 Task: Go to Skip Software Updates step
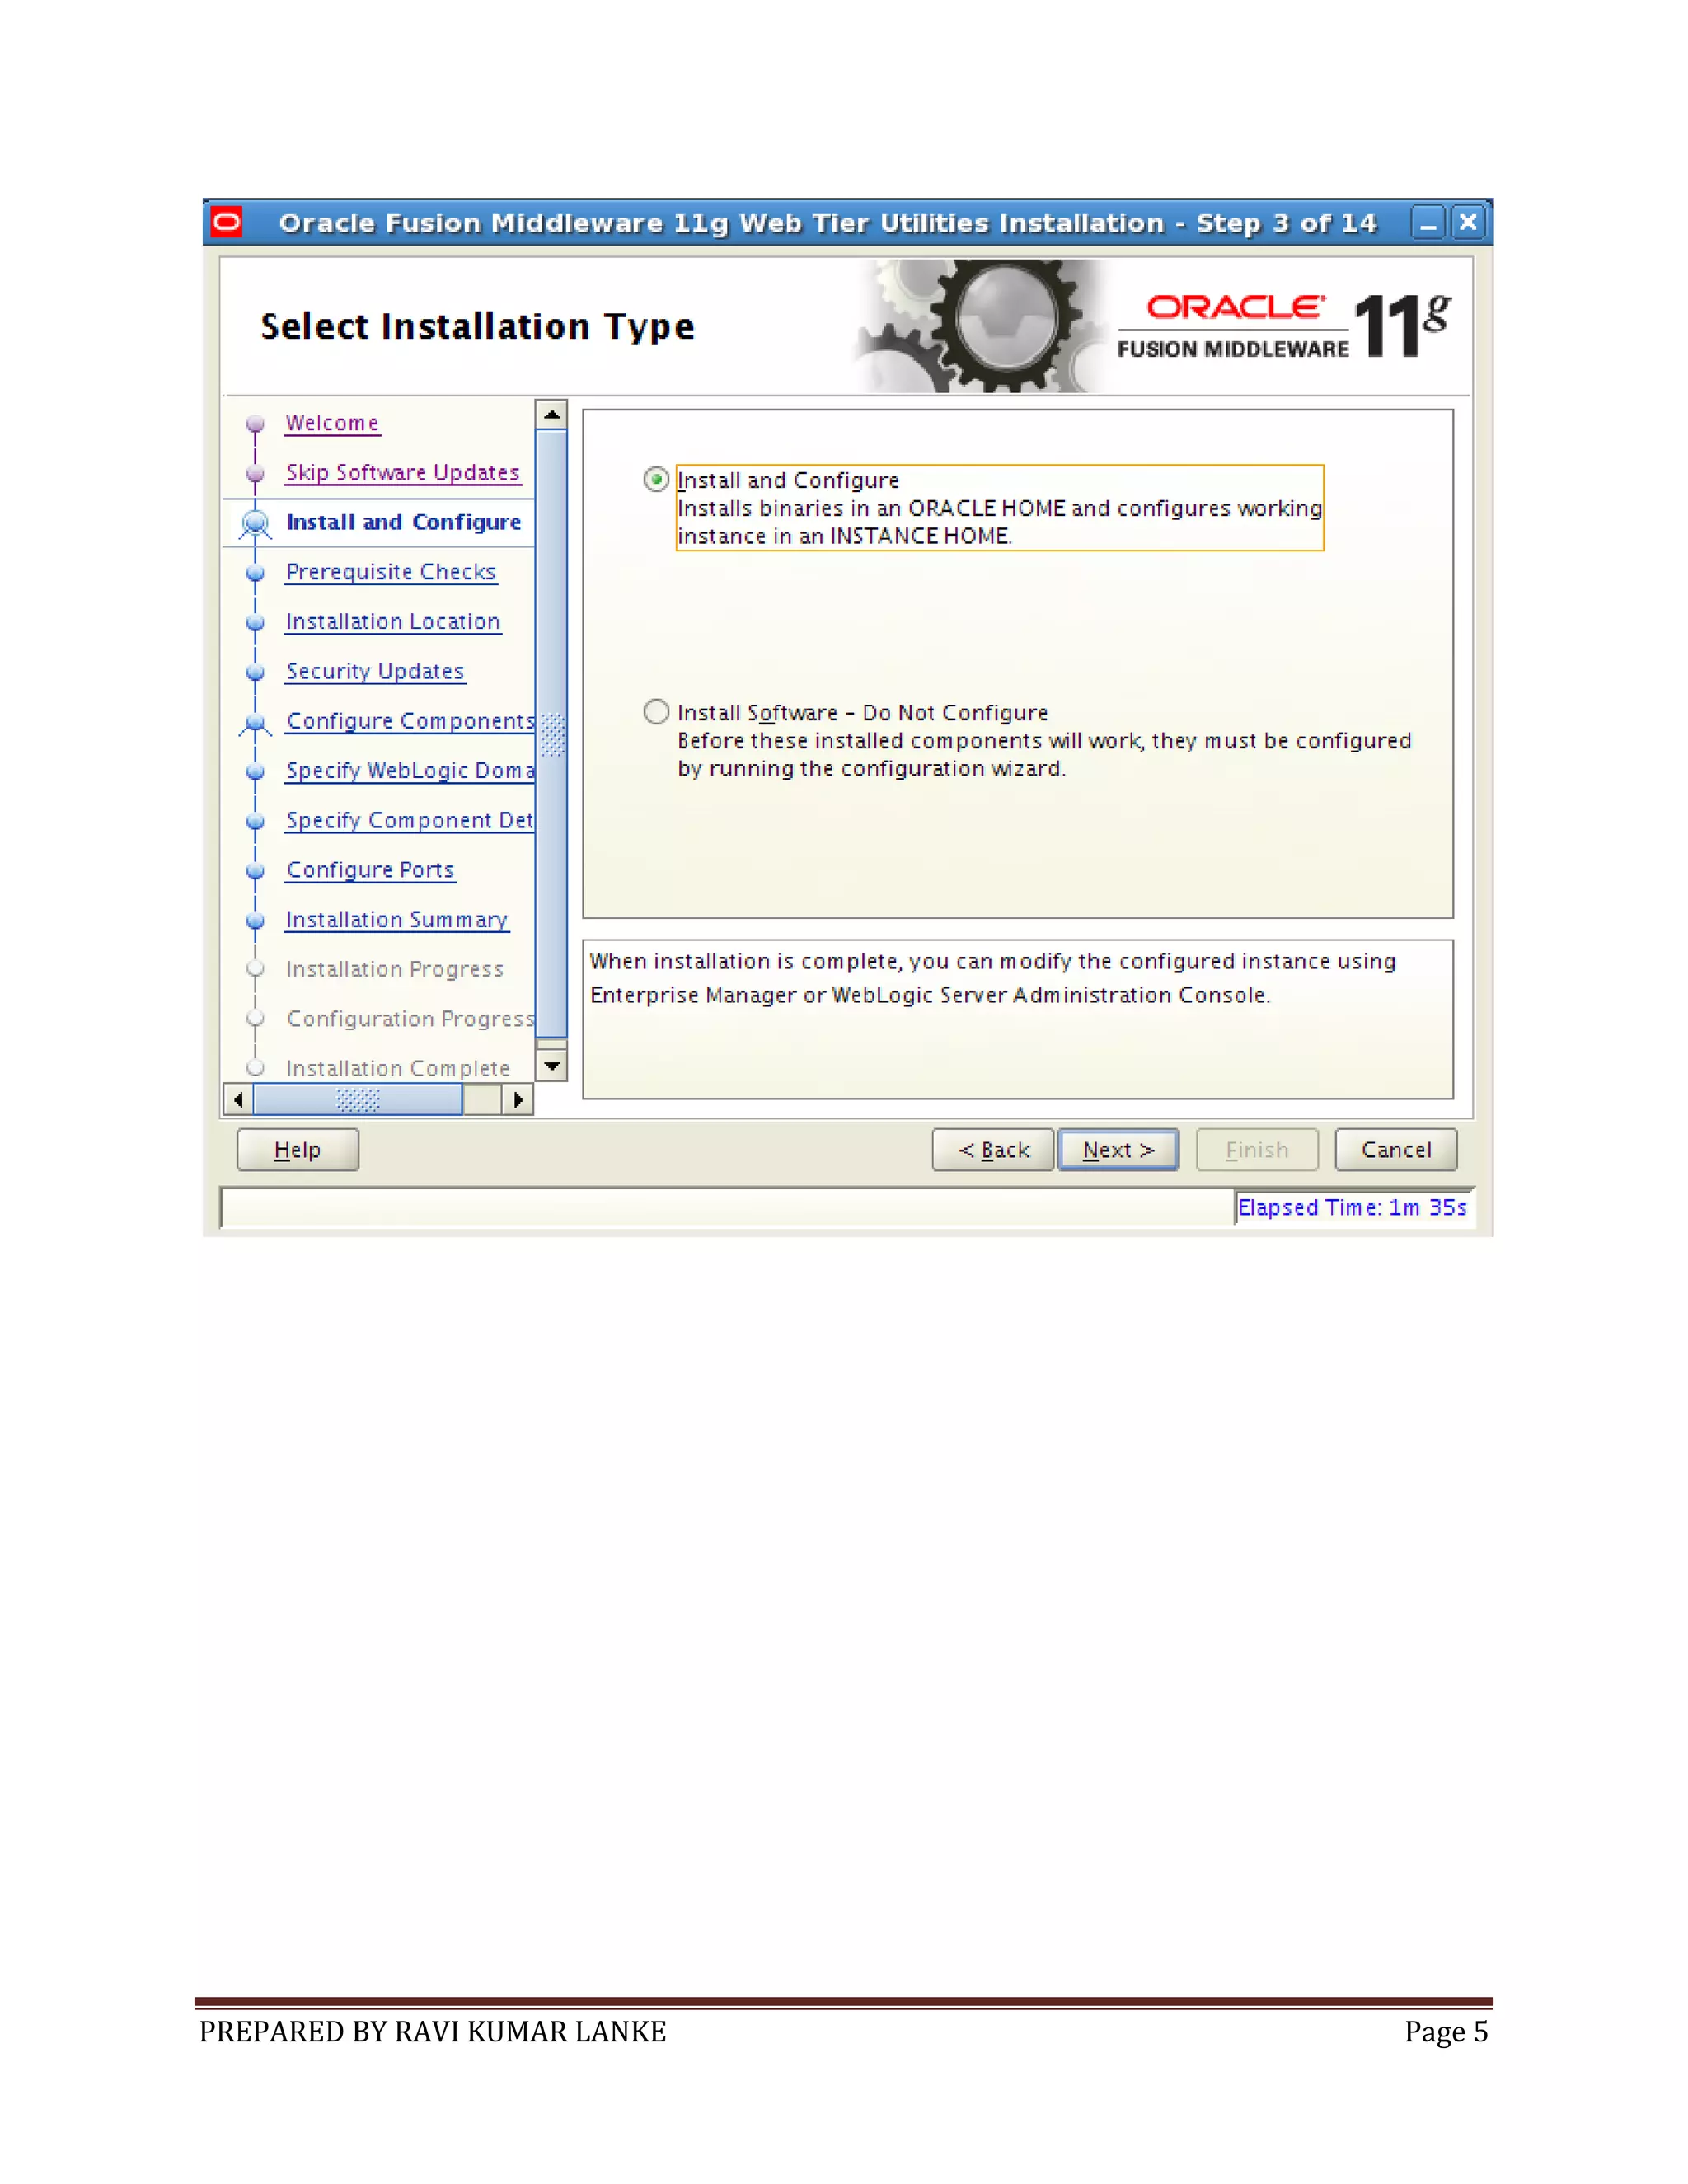tap(402, 472)
